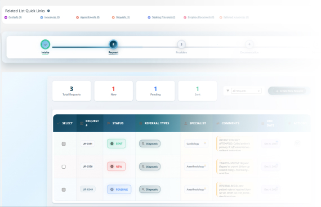
Task: Open the Treating Providers (2) quick link
Action: [x=162, y=17]
